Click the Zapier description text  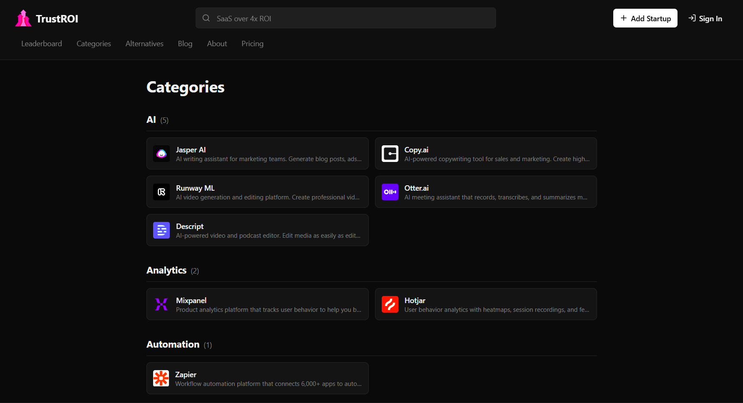point(268,384)
